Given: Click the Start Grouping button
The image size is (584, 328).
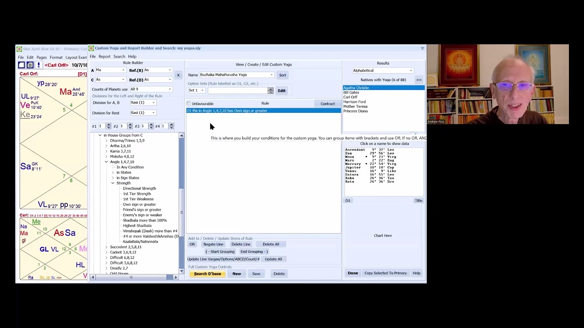Looking at the screenshot, I should coord(220,251).
